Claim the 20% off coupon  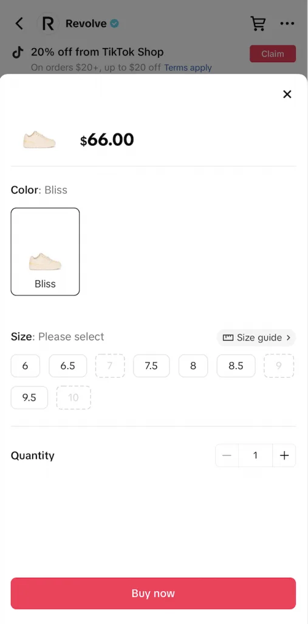pos(273,54)
